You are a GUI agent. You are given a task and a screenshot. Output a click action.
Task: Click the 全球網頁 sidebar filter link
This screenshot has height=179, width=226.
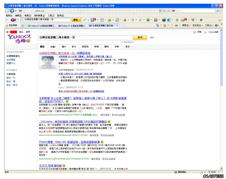pyautogui.click(x=11, y=60)
